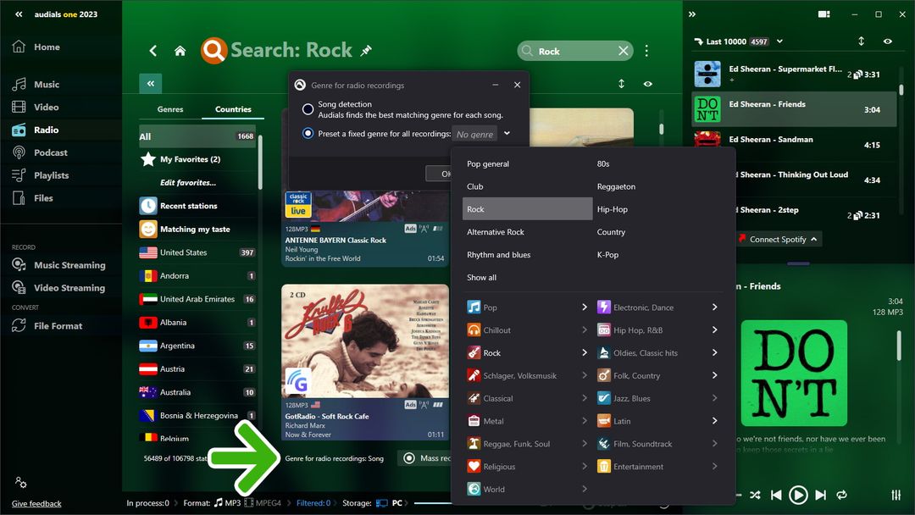Image resolution: width=915 pixels, height=515 pixels.
Task: Open the File Format converter
Action: 58,326
